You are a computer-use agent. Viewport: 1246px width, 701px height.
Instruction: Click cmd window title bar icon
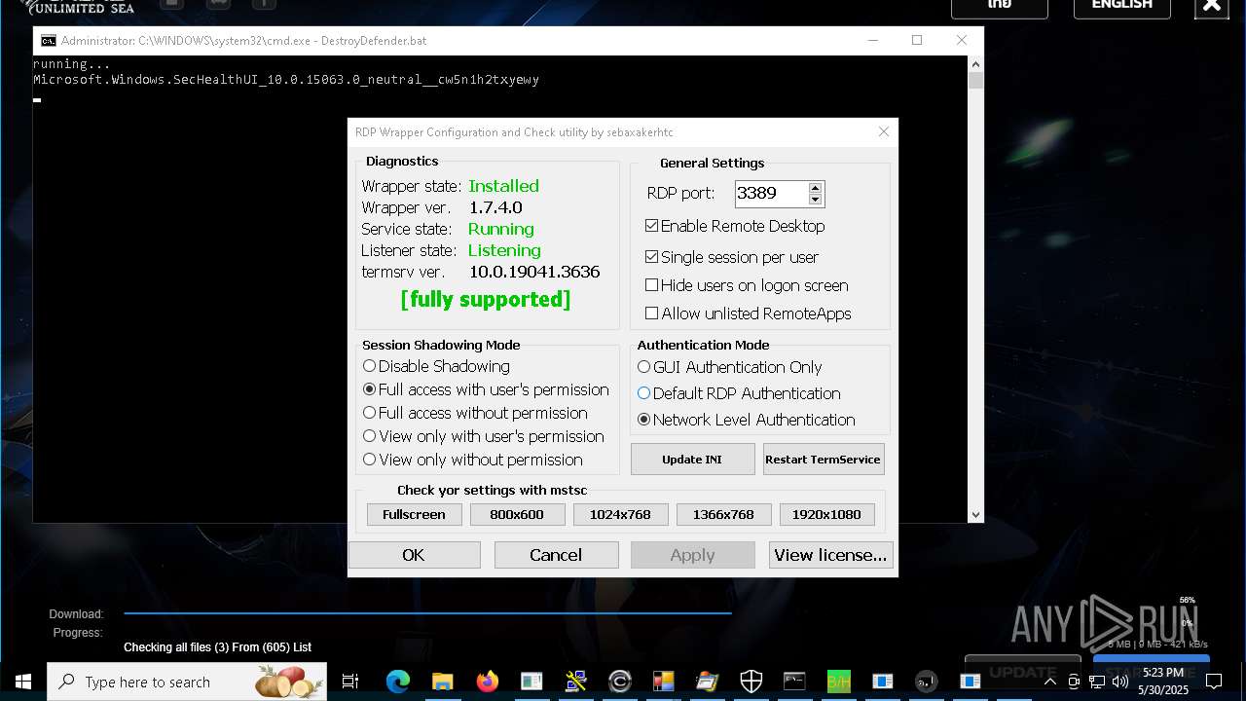48,41
